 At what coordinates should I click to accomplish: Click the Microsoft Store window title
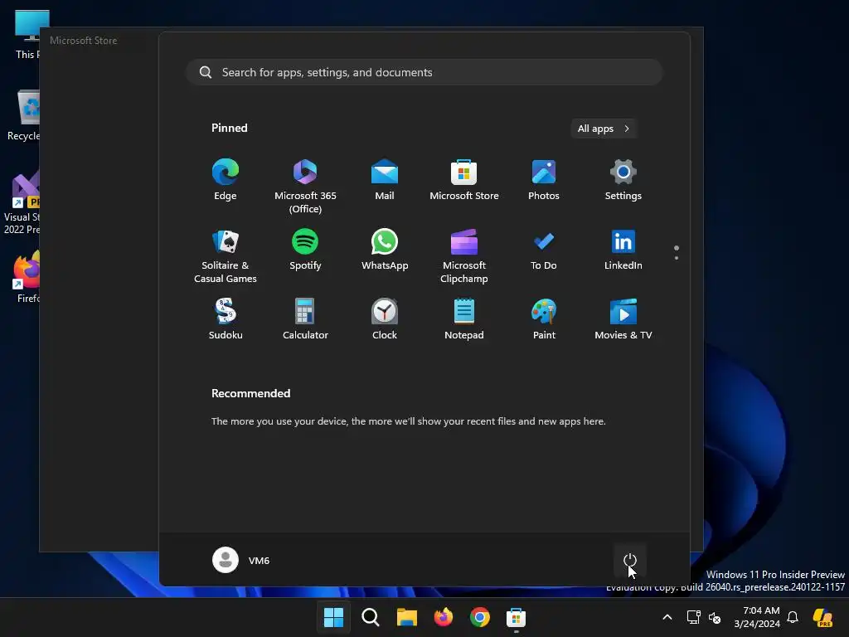(x=84, y=40)
